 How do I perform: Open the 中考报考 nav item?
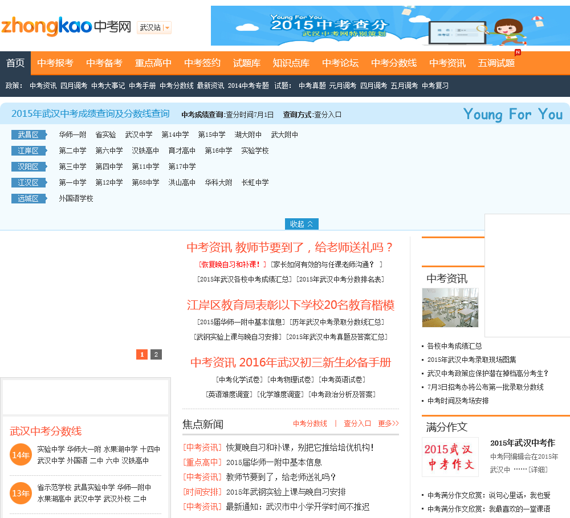click(x=55, y=63)
